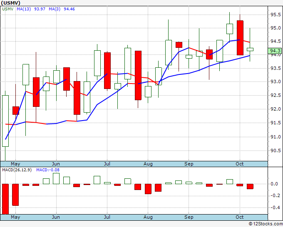The height and width of the screenshot is (227, 283).
Task: Click Jun on the price chart time axis
Action: pos(56,164)
